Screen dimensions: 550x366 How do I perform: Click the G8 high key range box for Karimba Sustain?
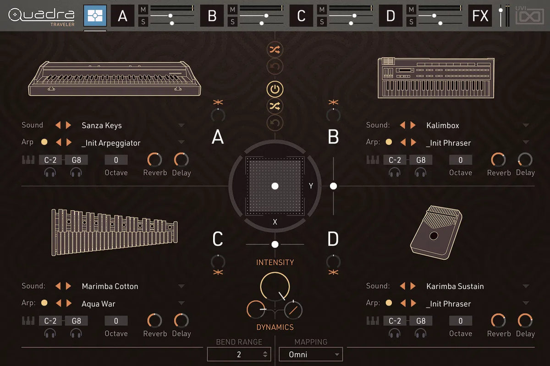(421, 321)
